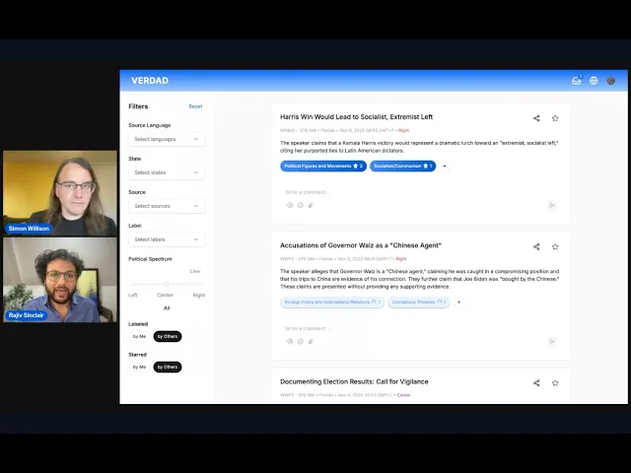Image resolution: width=631 pixels, height=473 pixels.
Task: Open Accusations of Governor Walz headline
Action: pyautogui.click(x=361, y=245)
